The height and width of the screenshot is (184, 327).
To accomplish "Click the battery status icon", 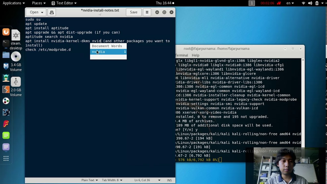I will tap(317, 3).
